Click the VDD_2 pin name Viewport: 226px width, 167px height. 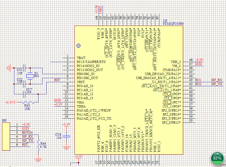tap(176, 62)
